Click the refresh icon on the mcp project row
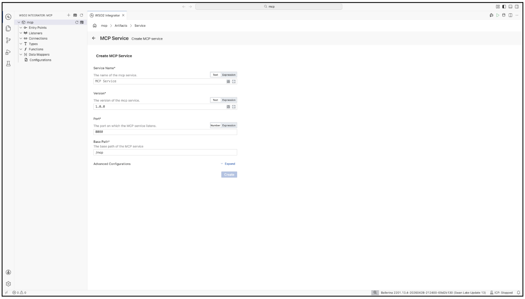 (77, 22)
